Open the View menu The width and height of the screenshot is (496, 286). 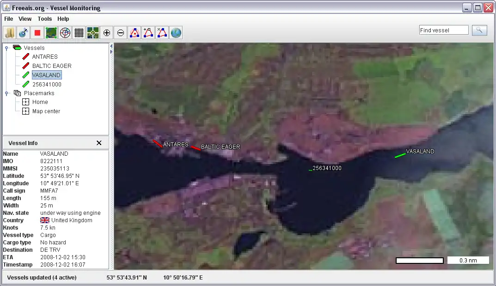tap(25, 19)
